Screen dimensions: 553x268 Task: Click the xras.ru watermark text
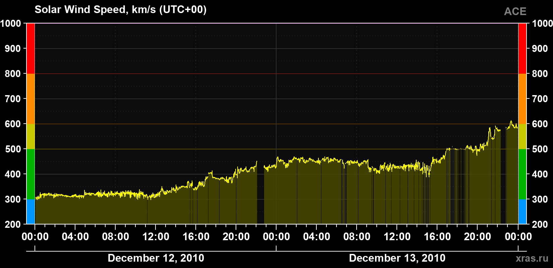point(532,258)
